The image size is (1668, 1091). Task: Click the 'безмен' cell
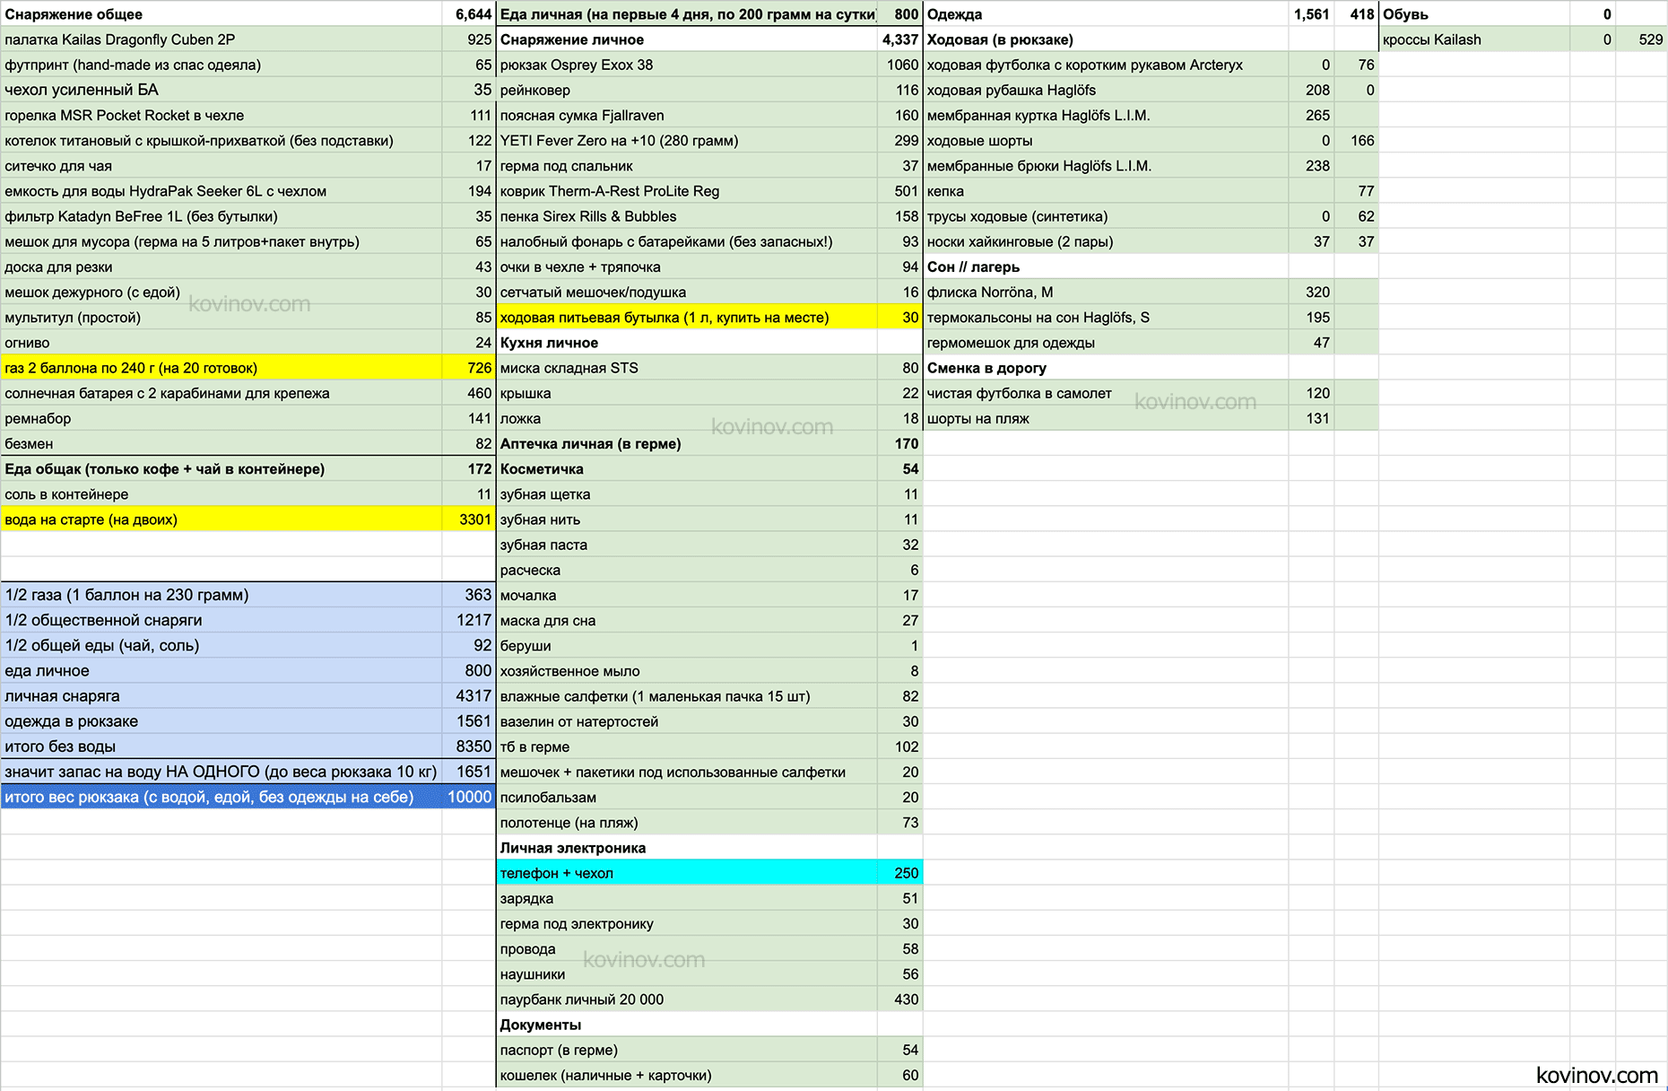click(222, 443)
